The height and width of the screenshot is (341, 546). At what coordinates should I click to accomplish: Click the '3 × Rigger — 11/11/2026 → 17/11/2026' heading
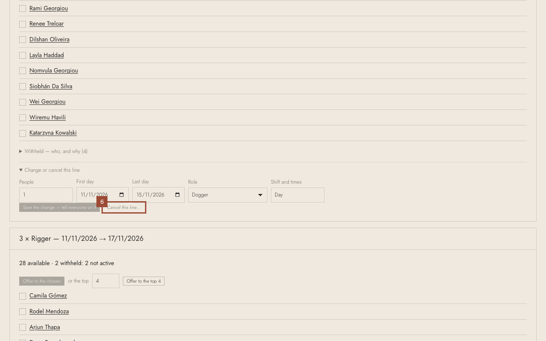(x=81, y=239)
